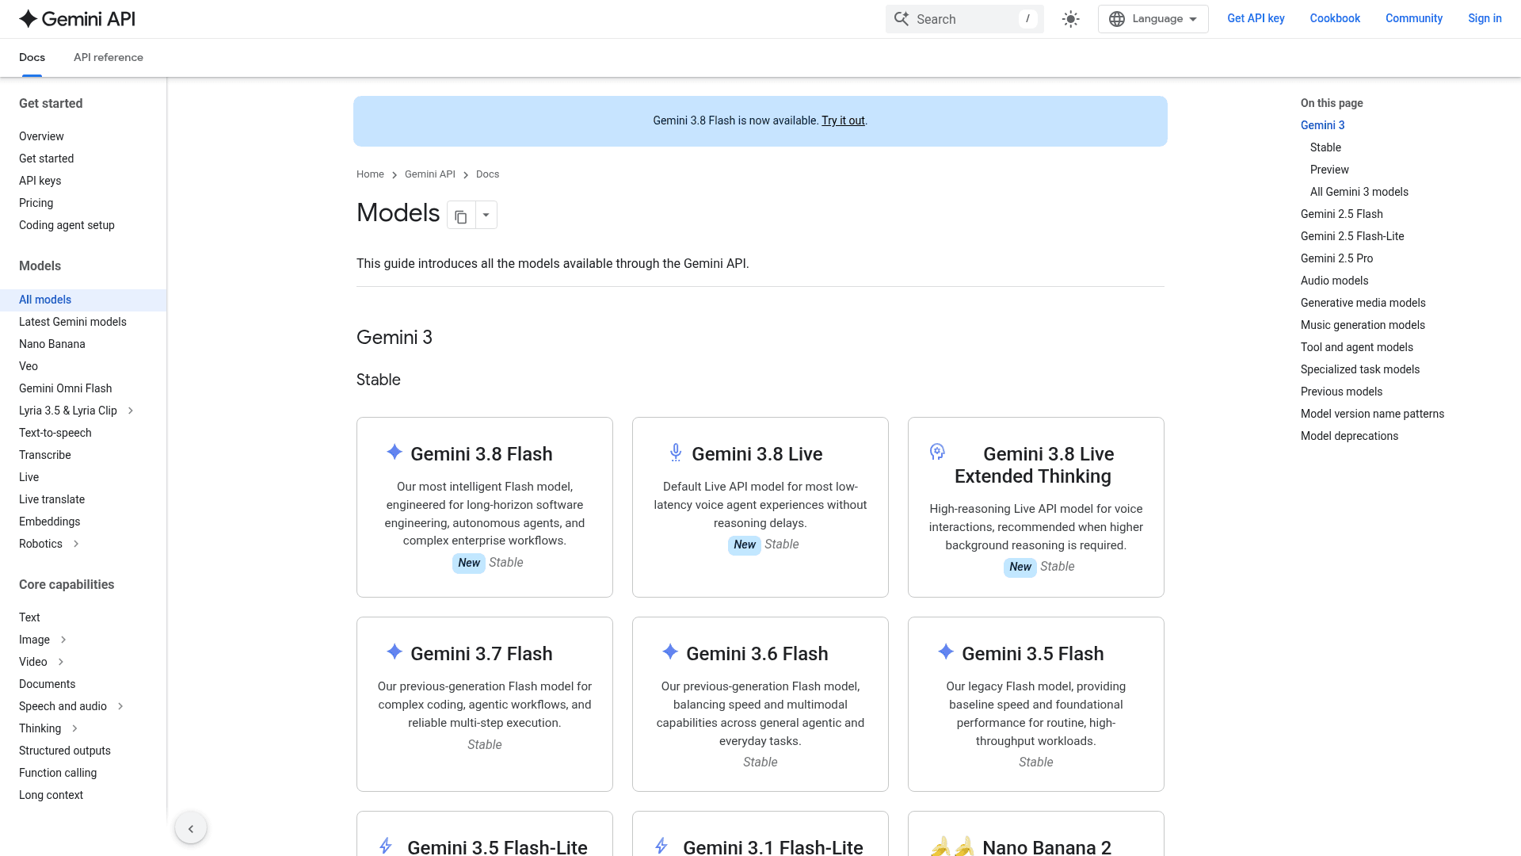Click the lightning icon on Gemini 3.1 Flash-Lite card
This screenshot has width=1521, height=856.
pyautogui.click(x=661, y=846)
